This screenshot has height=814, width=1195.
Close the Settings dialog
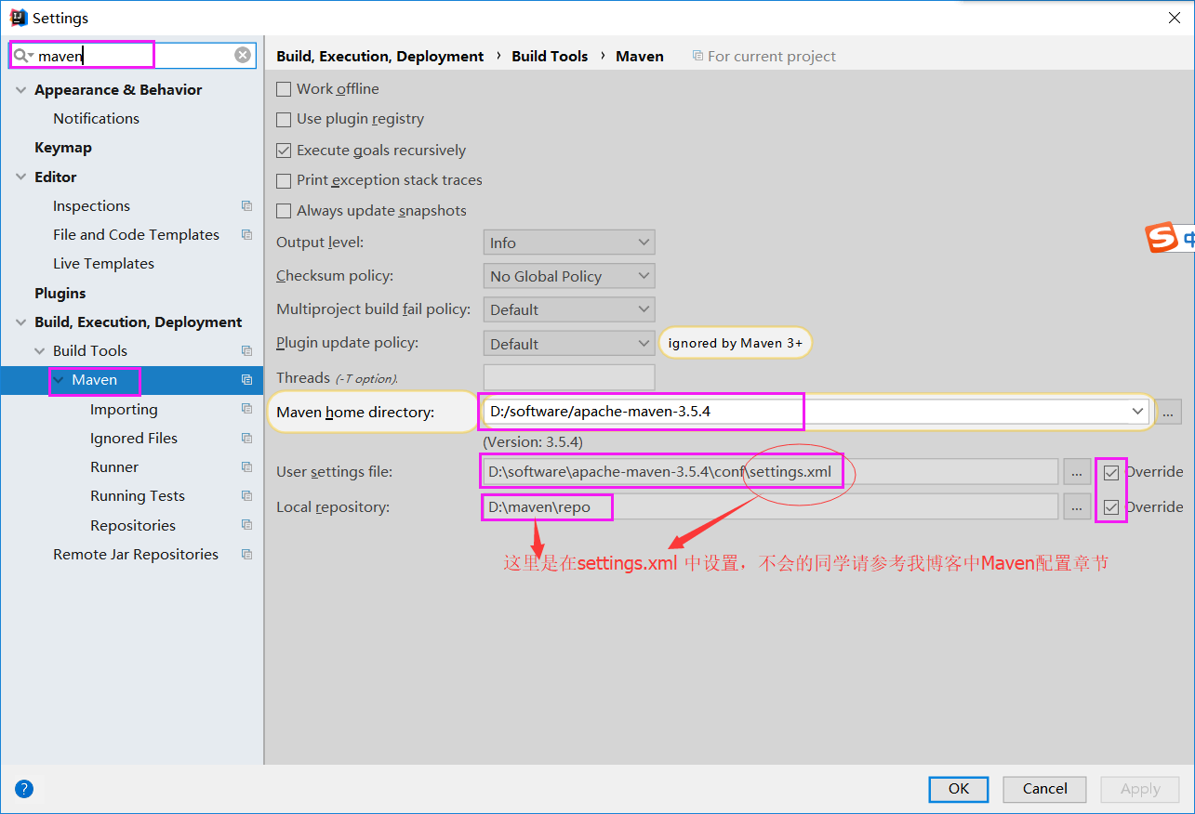tap(1174, 18)
